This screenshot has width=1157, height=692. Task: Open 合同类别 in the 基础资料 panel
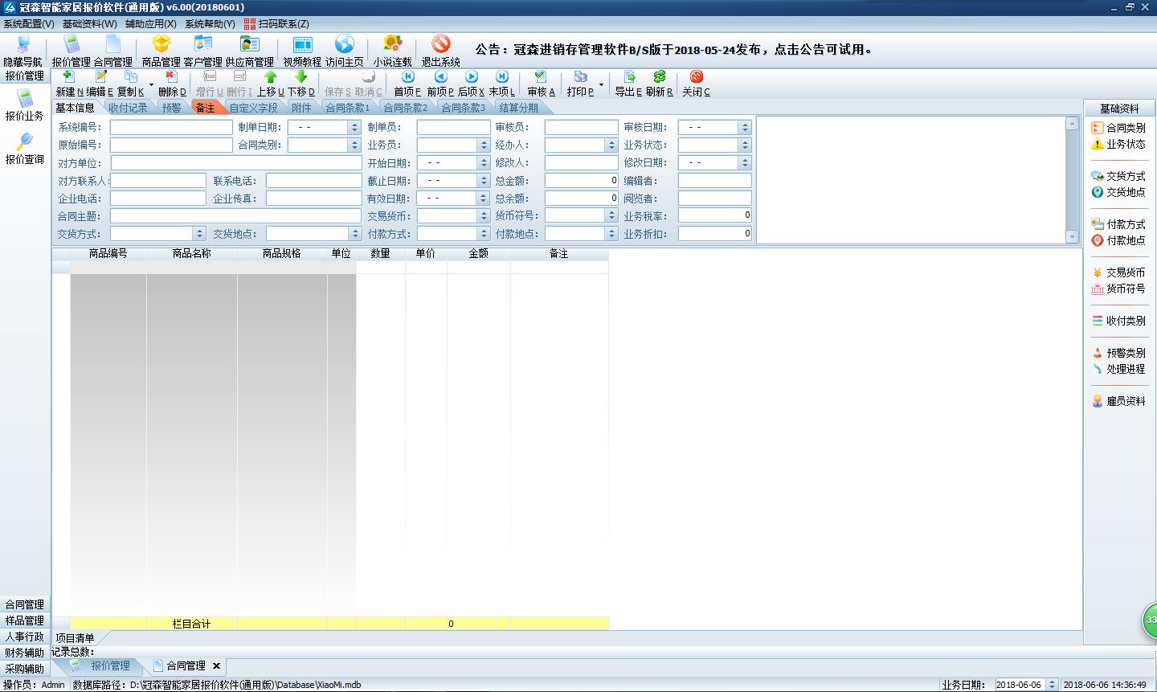click(1118, 128)
